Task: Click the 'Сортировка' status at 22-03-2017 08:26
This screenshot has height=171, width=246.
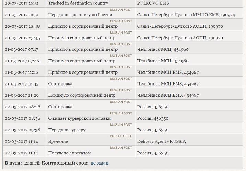Action: 60,107
